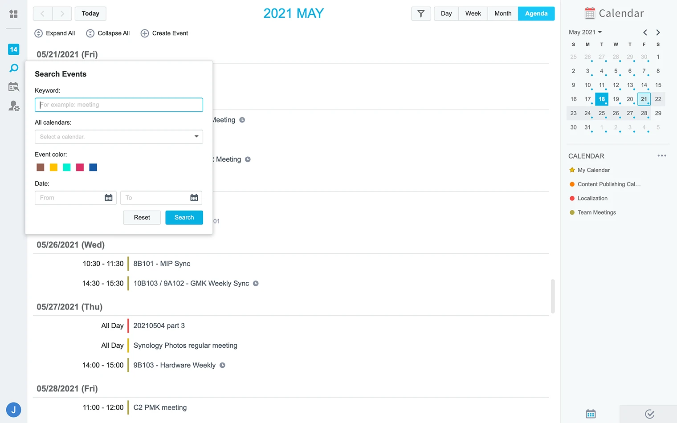Toggle the Content Publishing calendar visibility

pos(572,184)
